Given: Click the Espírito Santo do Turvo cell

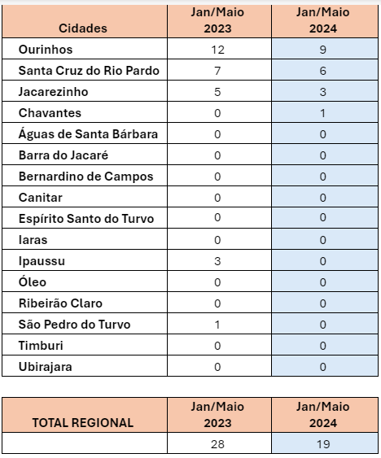Looking at the screenshot, I should click(x=85, y=218).
